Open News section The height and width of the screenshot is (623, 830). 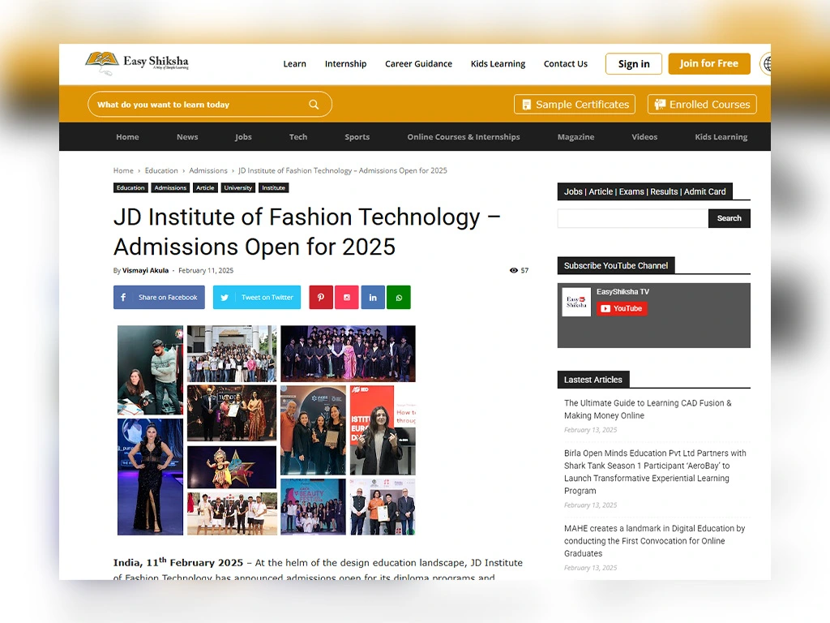187,136
